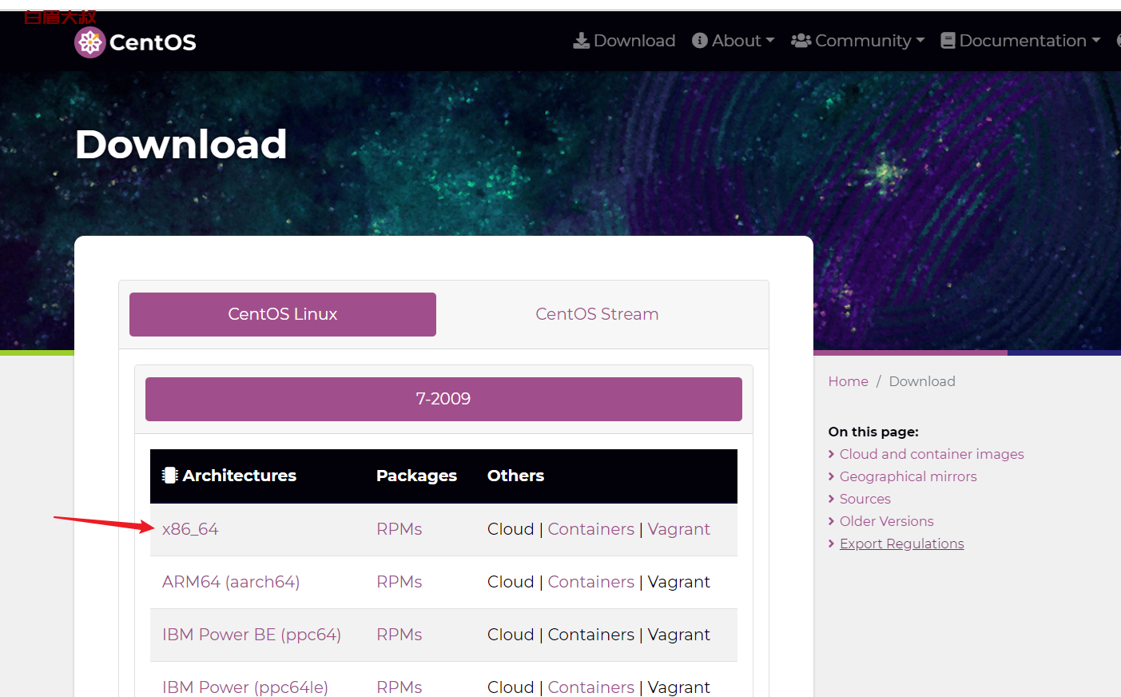Click the Download tray icon in navbar

pyautogui.click(x=582, y=41)
